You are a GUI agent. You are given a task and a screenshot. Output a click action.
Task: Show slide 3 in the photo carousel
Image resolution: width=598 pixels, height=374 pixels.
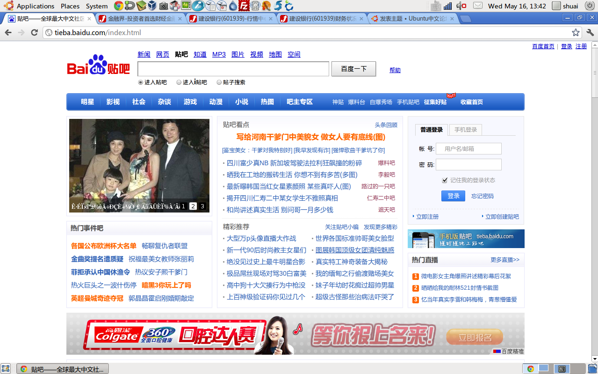tap(202, 206)
